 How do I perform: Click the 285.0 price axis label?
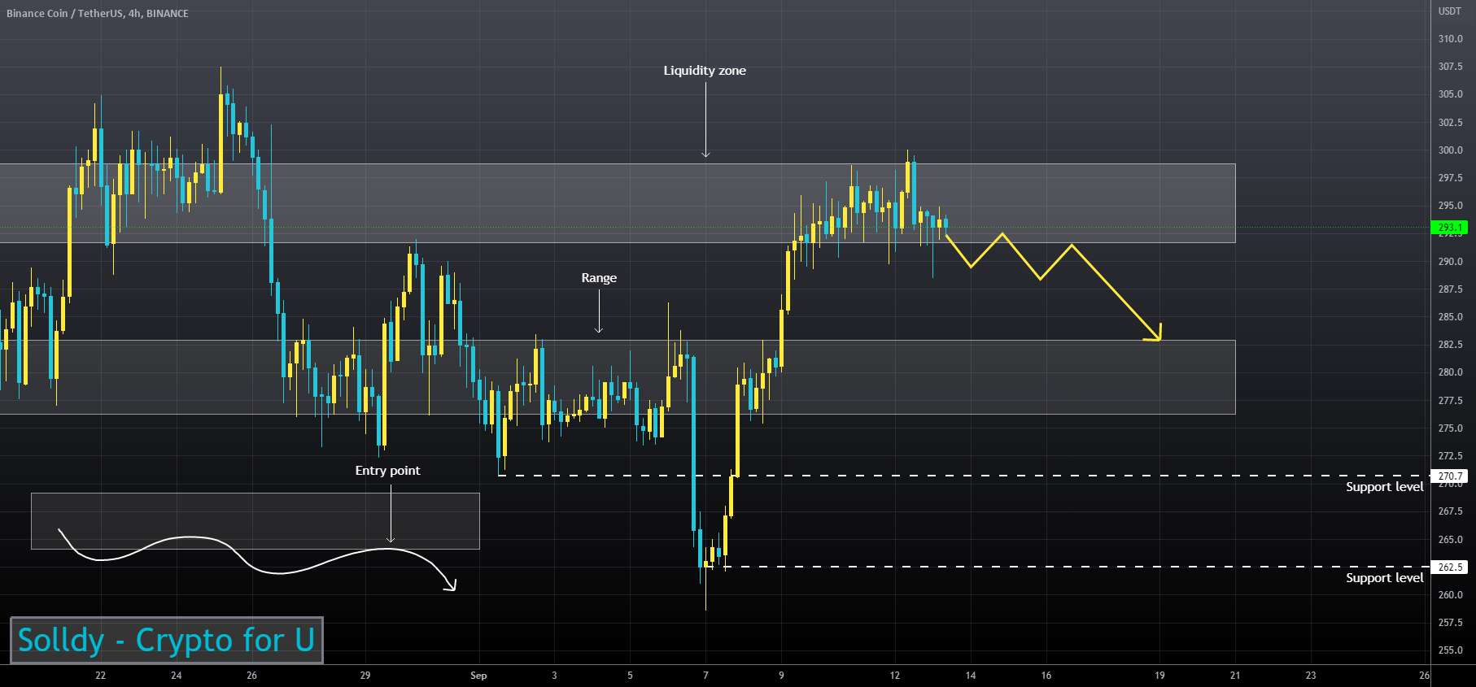tap(1450, 317)
